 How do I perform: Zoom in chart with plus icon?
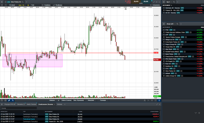point(152,100)
